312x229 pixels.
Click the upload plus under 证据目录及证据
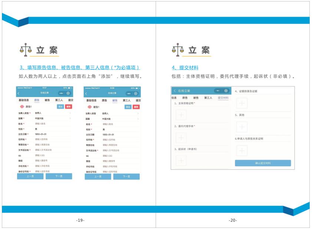(x=242, y=103)
